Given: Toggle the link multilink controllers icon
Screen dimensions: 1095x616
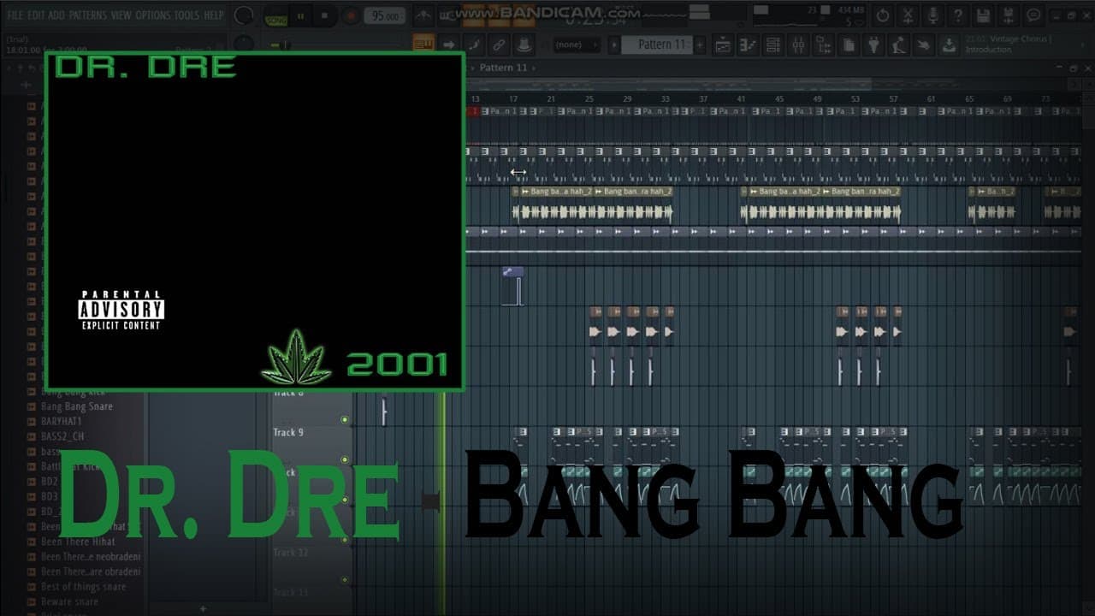Looking at the screenshot, I should 500,44.
